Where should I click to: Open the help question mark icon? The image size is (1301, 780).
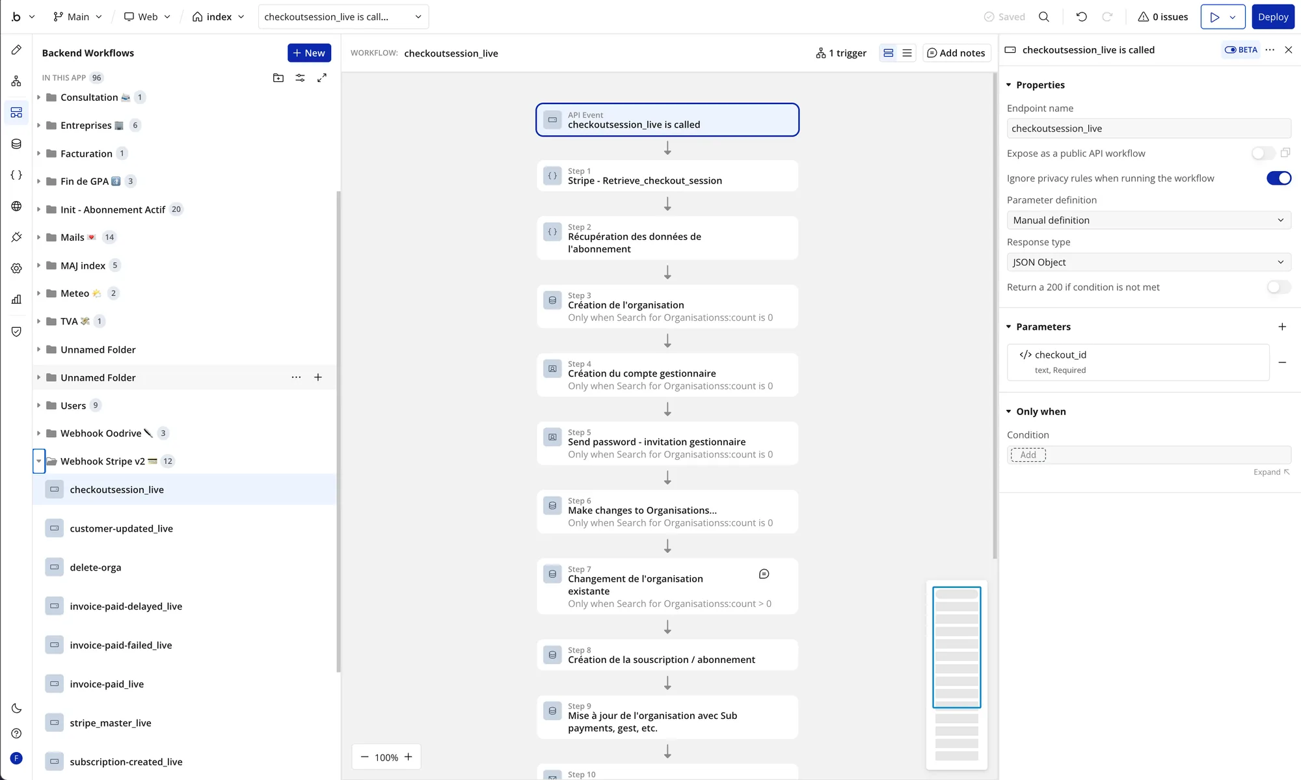pos(16,733)
